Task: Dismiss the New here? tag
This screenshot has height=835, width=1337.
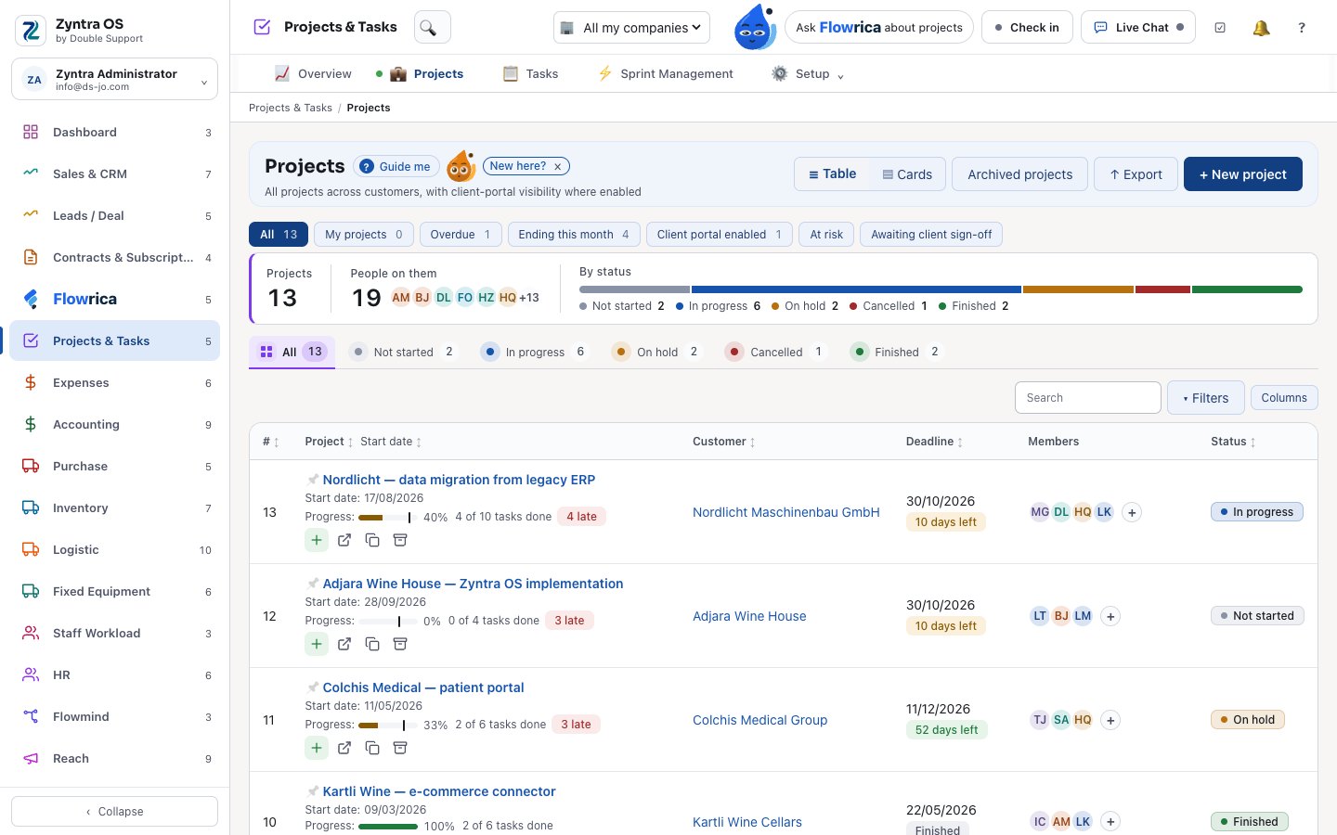Action: tap(558, 167)
